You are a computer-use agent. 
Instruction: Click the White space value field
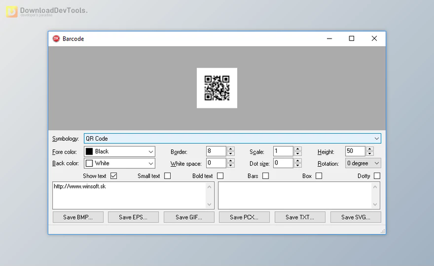(216, 163)
